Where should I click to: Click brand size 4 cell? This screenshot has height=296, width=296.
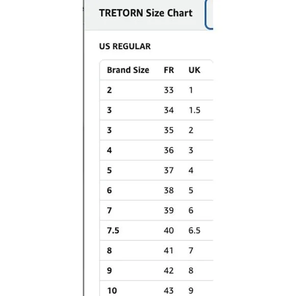pyautogui.click(x=109, y=150)
